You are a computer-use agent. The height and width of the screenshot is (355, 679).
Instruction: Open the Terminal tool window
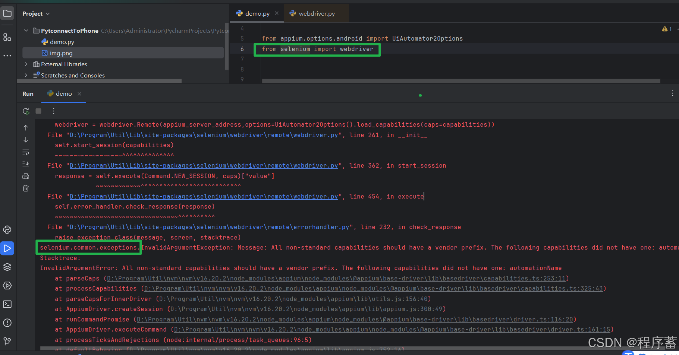pyautogui.click(x=7, y=304)
